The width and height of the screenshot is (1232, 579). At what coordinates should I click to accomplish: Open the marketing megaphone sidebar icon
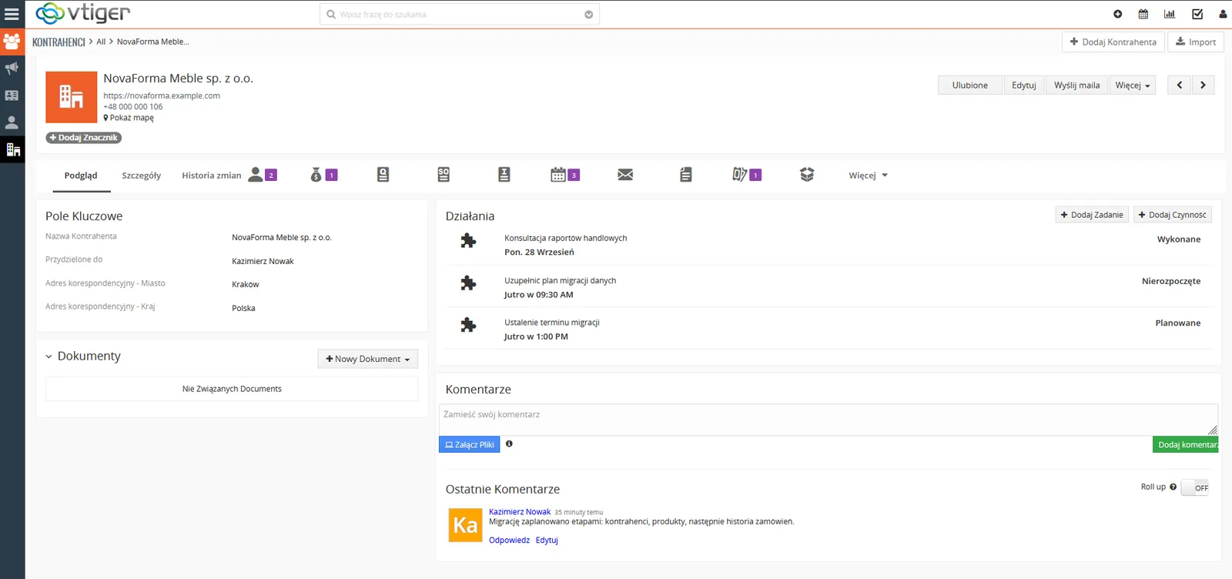click(x=12, y=69)
